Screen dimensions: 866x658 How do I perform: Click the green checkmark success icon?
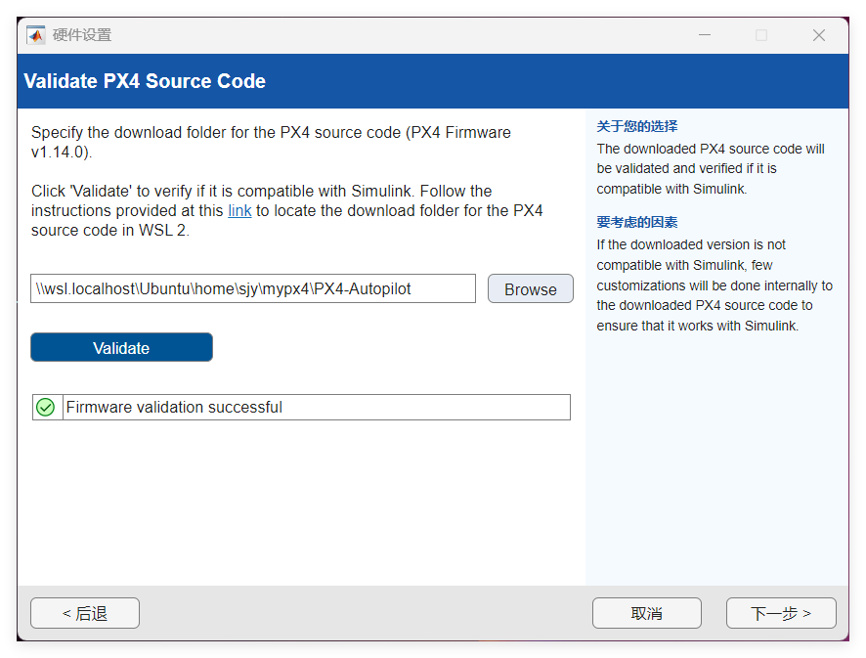coord(45,407)
